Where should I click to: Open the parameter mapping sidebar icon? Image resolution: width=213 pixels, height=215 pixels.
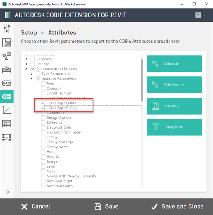tap(7, 137)
